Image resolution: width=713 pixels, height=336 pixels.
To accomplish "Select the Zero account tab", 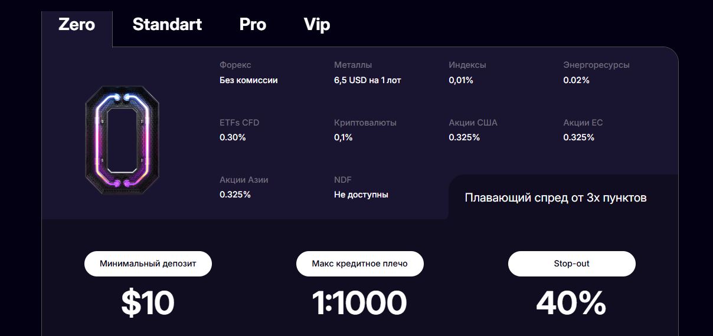I will [x=77, y=25].
